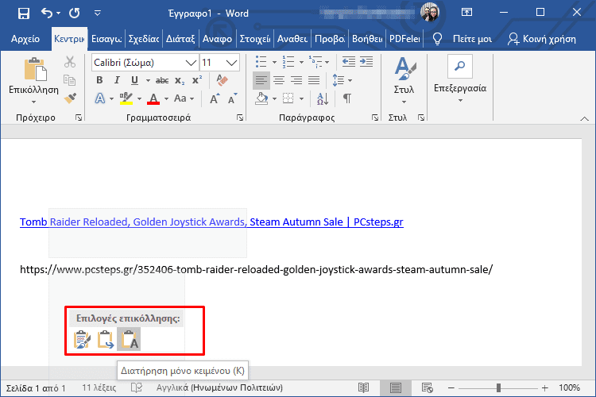596x397 pixels.
Task: Decrease paragraph indent
Action: [x=349, y=62]
